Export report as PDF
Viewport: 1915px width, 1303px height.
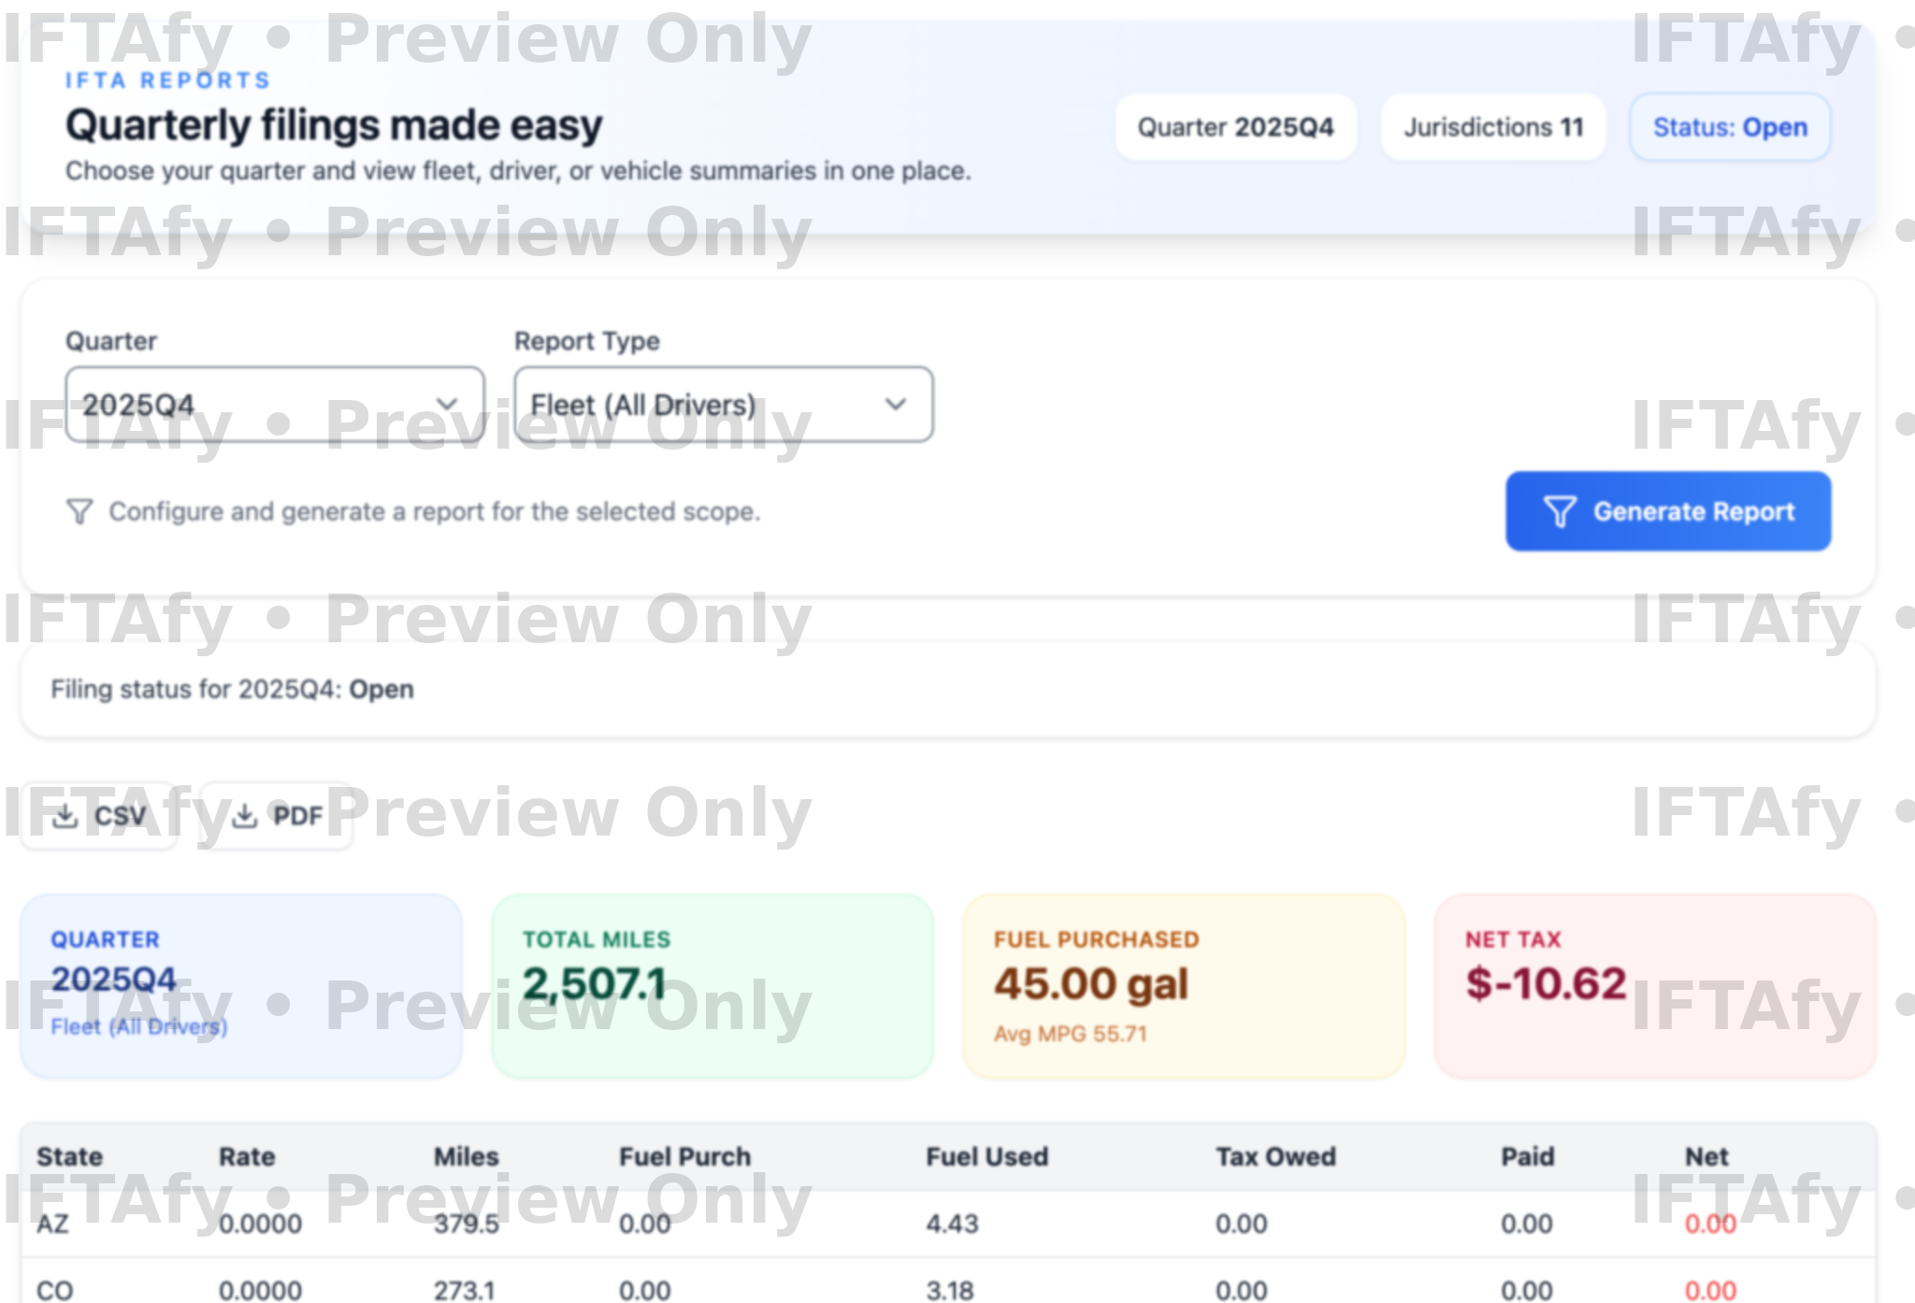point(278,816)
